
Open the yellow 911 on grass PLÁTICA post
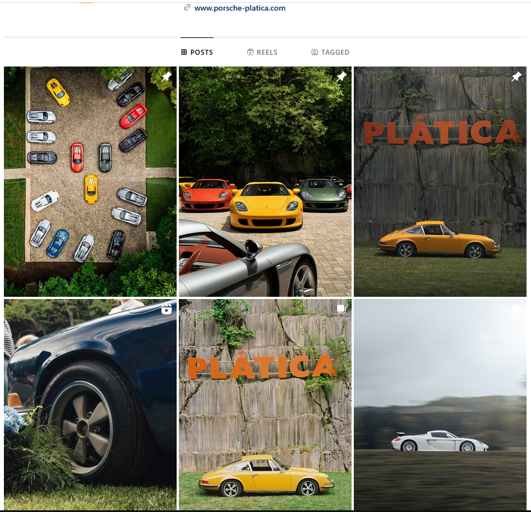coord(265,404)
